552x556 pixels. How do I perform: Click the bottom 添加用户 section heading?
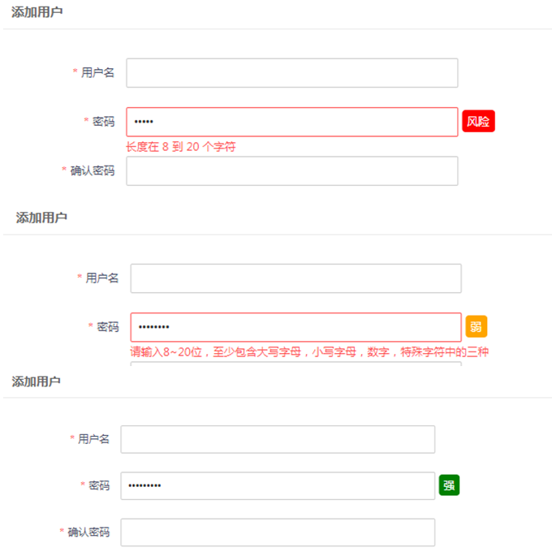coord(37,381)
